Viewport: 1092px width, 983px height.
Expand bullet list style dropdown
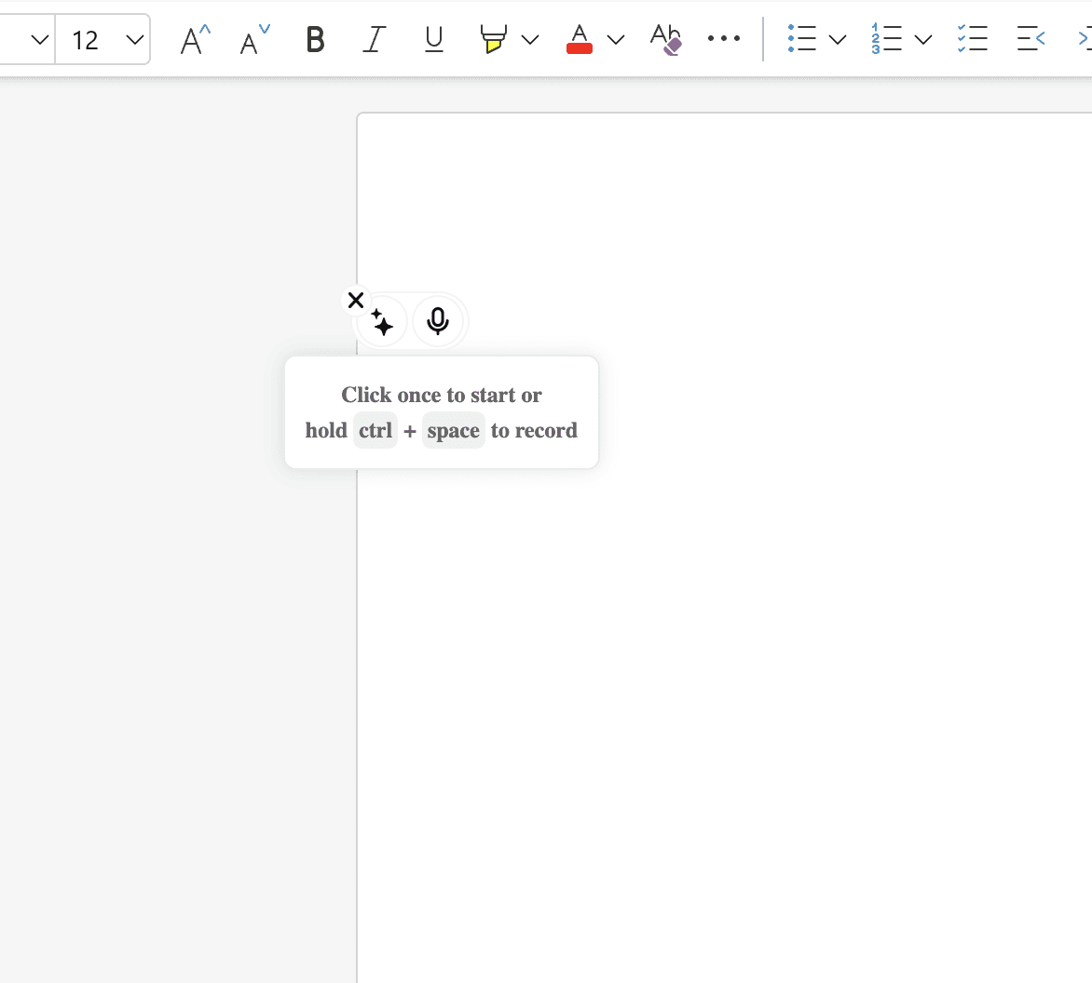pos(838,40)
